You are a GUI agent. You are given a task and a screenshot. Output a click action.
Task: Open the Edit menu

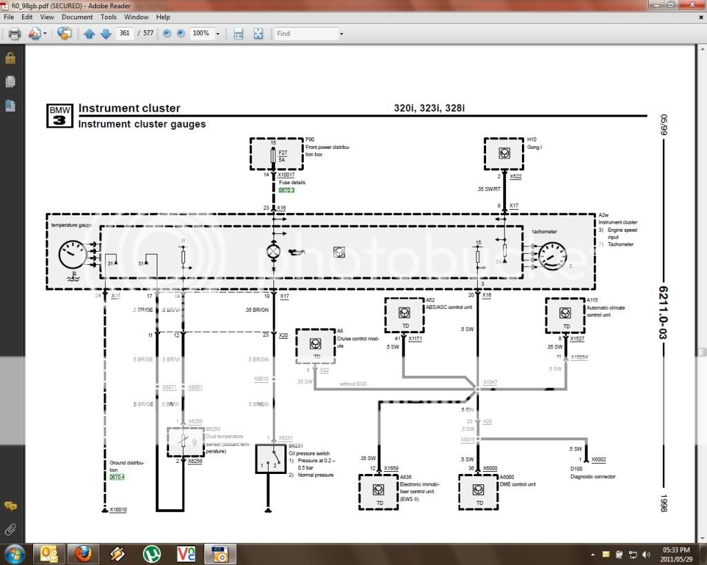click(27, 17)
